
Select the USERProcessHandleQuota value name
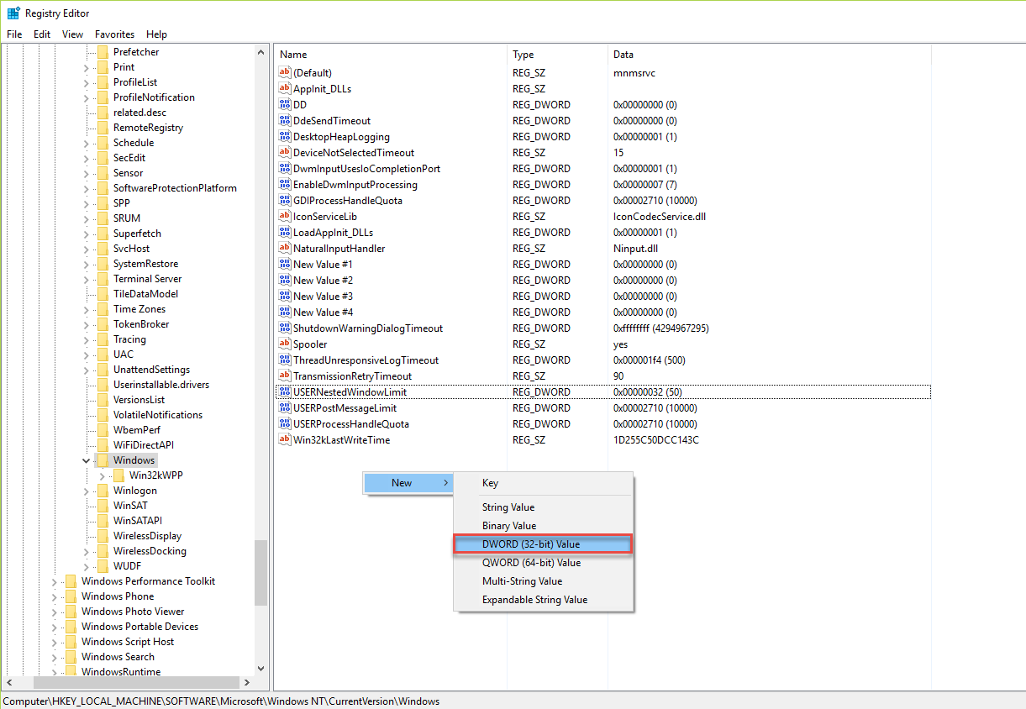tap(351, 424)
